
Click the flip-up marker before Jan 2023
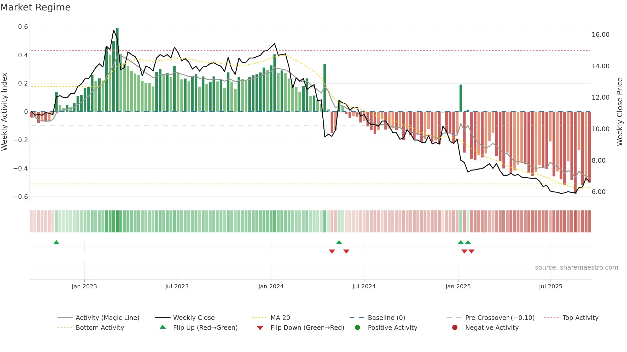pos(56,242)
